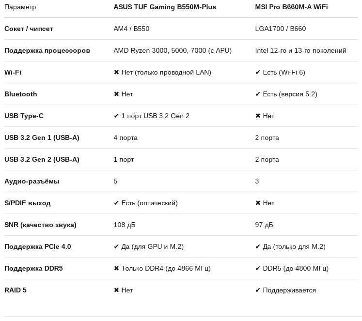The width and height of the screenshot is (362, 321).
Task: Click the cross icon in the ASUS Bluetooth cell
Action: click(116, 94)
